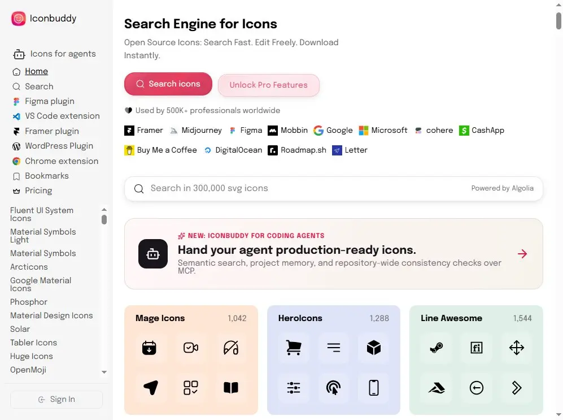The width and height of the screenshot is (563, 420).
Task: Click the main page scrollbar thumb
Action: coord(558,21)
